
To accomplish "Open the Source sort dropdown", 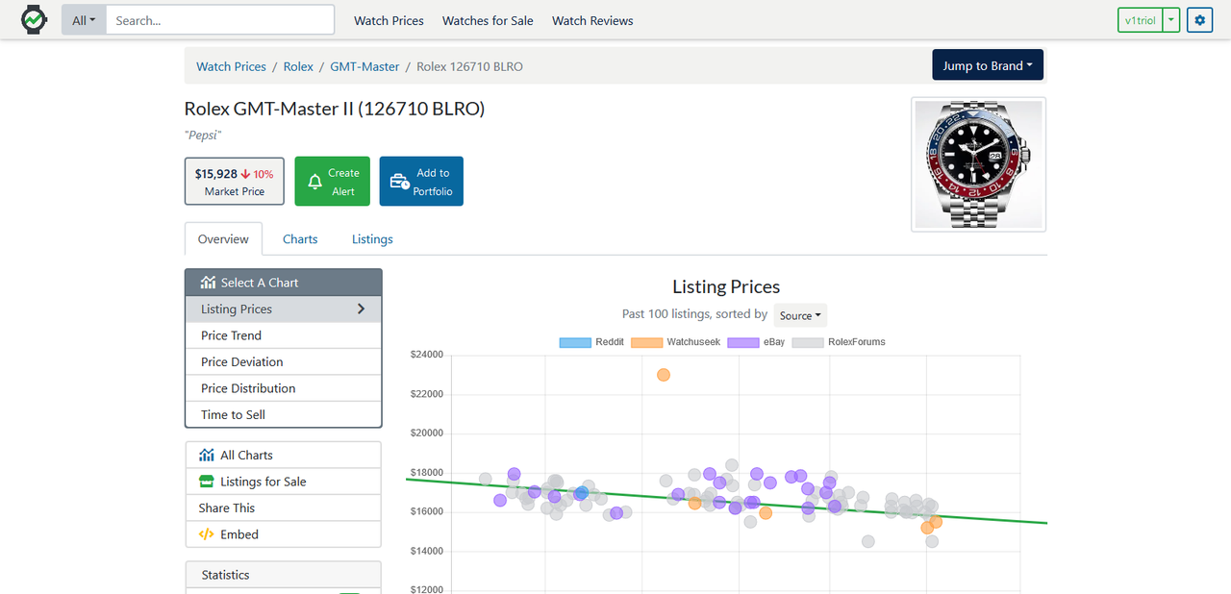I will coord(800,315).
